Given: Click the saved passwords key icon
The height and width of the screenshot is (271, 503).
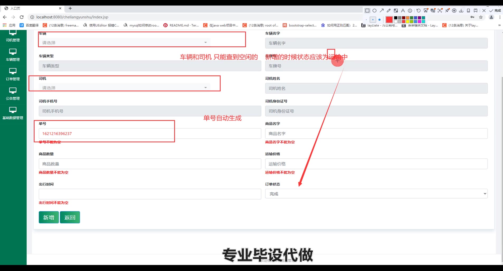Looking at the screenshot, I should (x=472, y=17).
